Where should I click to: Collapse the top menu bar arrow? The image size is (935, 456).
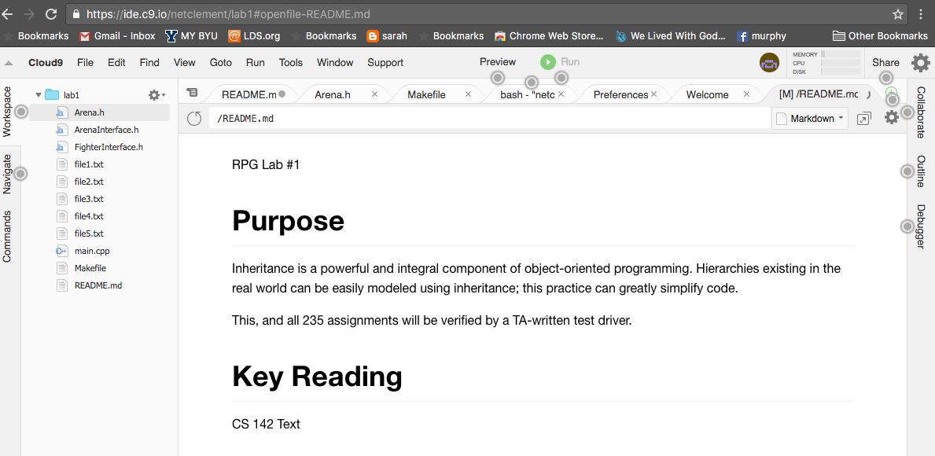click(x=9, y=63)
